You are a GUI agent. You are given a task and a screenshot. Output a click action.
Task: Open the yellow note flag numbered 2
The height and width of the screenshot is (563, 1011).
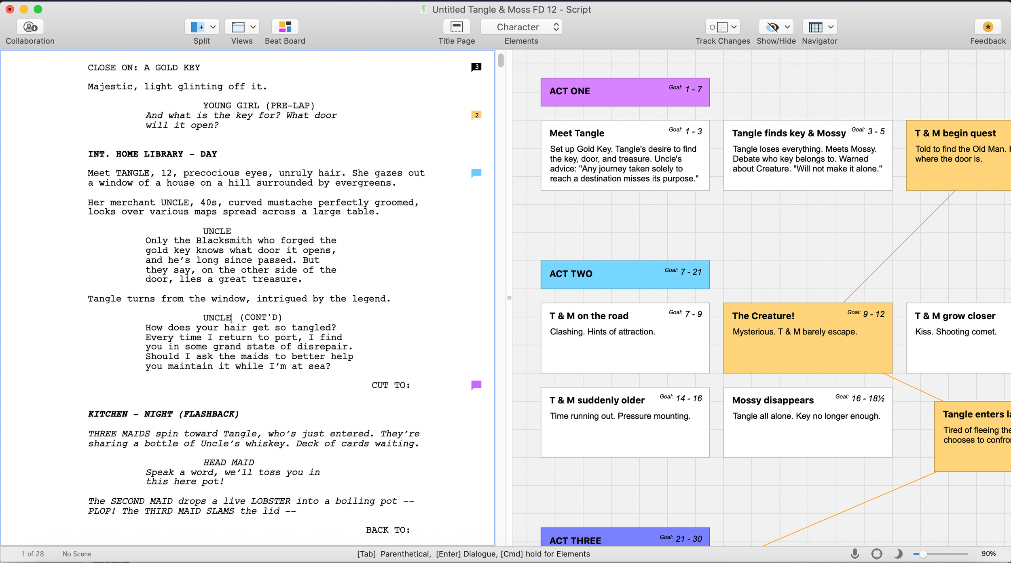click(476, 115)
